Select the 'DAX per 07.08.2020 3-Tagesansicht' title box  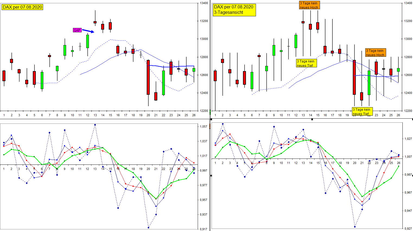[x=234, y=10]
